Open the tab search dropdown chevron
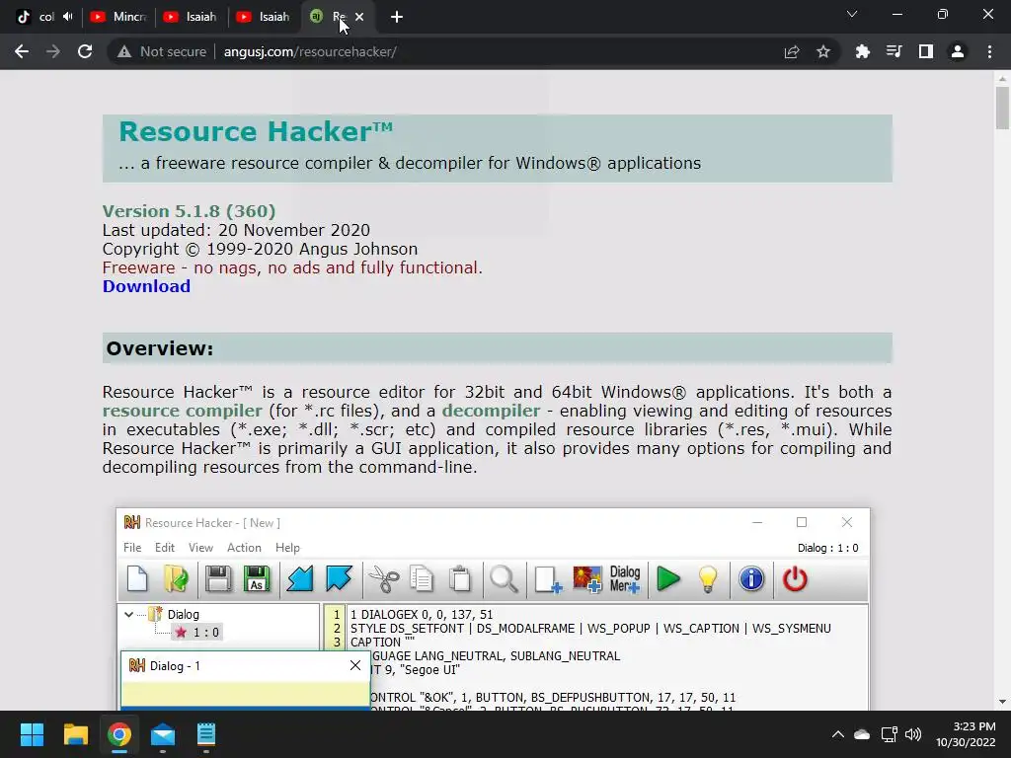Screen dimensions: 1011x758 [x=852, y=14]
